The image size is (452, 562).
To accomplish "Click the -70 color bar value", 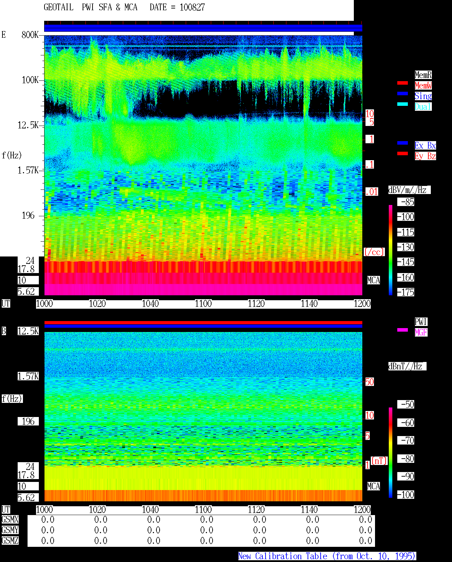I will coord(406,440).
